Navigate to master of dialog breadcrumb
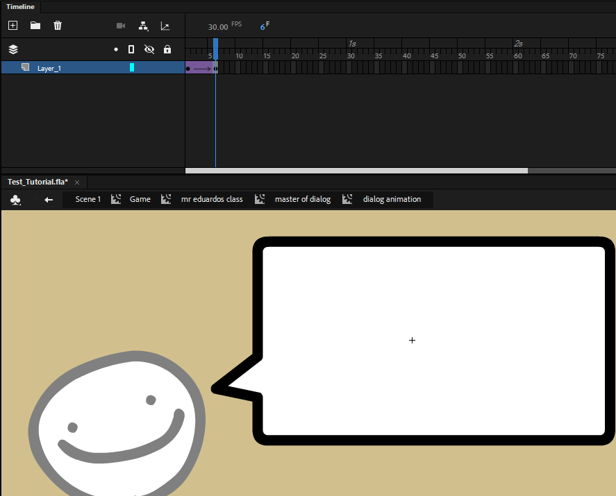This screenshot has width=616, height=496. coord(303,199)
